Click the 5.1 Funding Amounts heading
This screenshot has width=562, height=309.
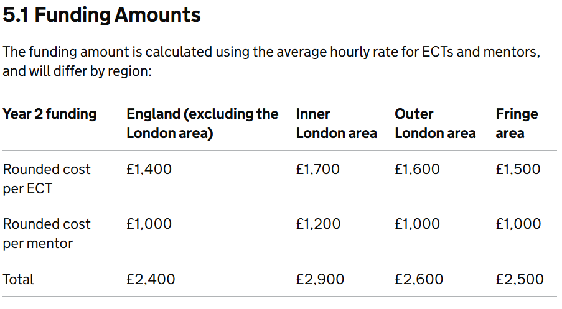pyautogui.click(x=101, y=16)
